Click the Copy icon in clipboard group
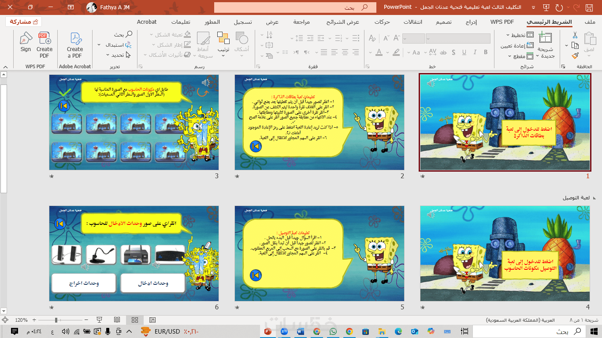 [x=575, y=45]
